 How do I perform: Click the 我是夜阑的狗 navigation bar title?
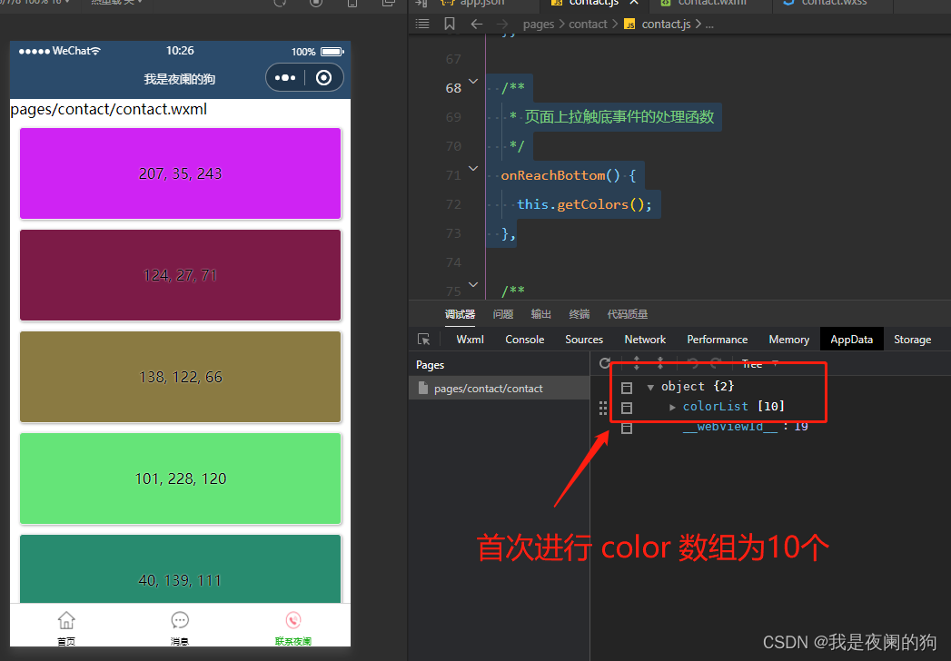click(x=180, y=79)
